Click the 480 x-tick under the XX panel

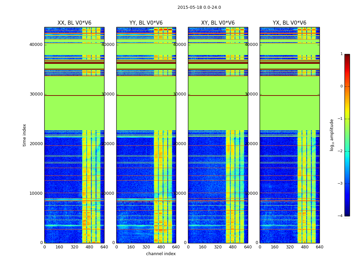coord(89,247)
